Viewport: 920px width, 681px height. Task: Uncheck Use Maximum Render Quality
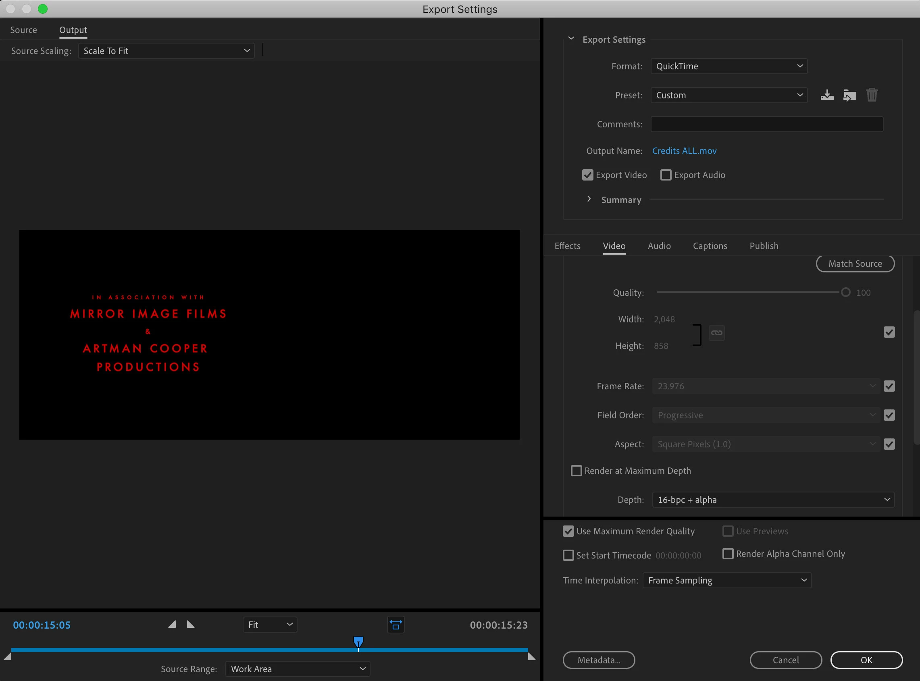point(568,532)
